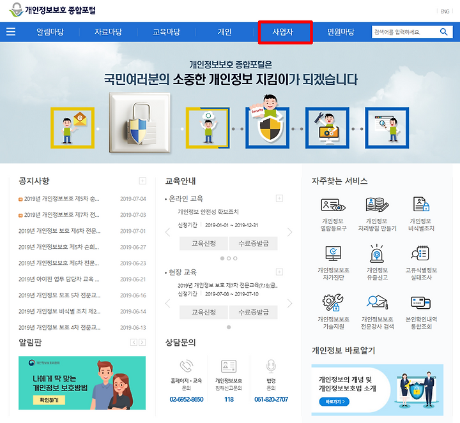Screen dimensions: 460x423
Task: Click the wrench and monitor banner icon
Action: coord(327,128)
